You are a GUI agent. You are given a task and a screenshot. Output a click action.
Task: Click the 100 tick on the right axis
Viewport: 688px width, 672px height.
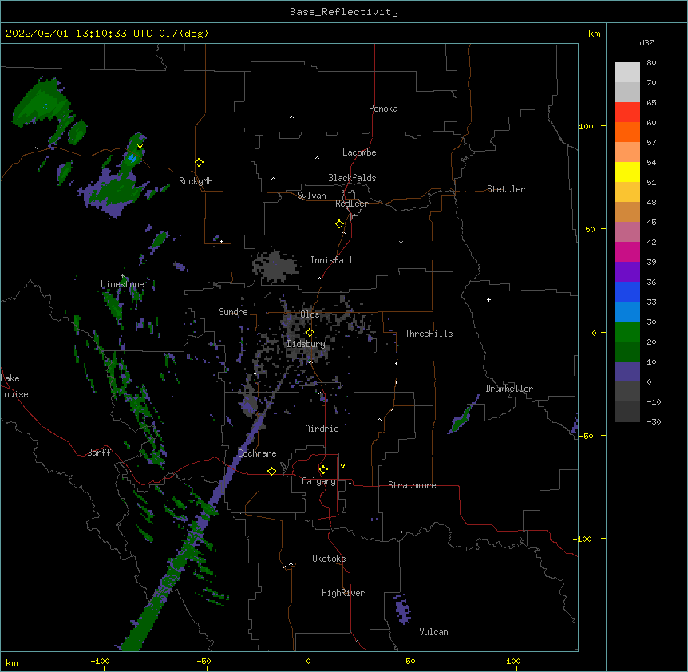(x=586, y=126)
